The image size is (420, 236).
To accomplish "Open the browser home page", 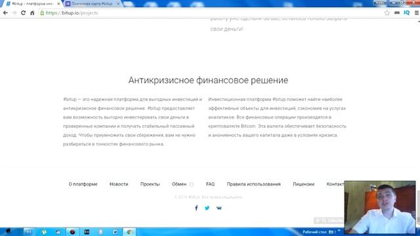I will 32,13.
